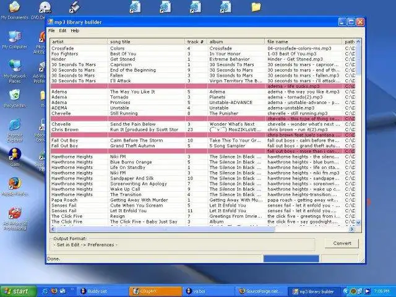
Task: Select Papa Roach Getting Away With Murder row
Action: point(203,200)
